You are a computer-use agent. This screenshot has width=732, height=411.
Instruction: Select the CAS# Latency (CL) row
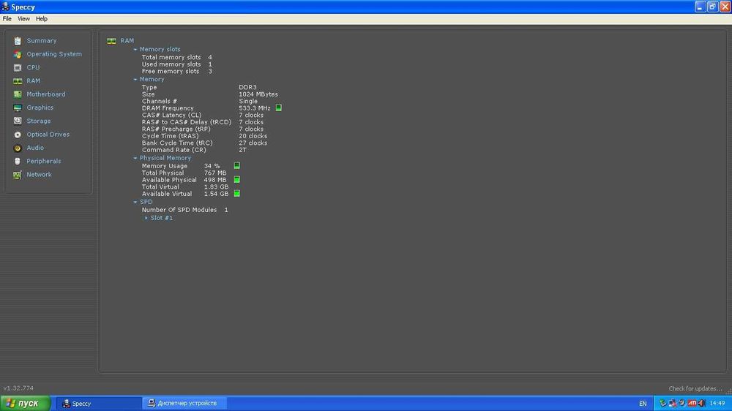tap(203, 116)
